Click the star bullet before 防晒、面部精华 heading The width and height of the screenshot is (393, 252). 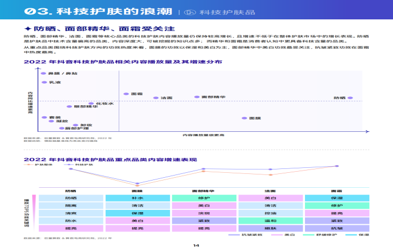click(28, 28)
